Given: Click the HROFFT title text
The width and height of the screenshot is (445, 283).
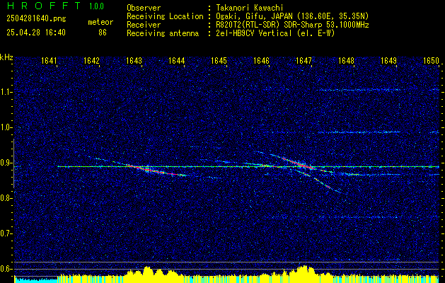Looking at the screenshot, I should pyautogui.click(x=44, y=6).
